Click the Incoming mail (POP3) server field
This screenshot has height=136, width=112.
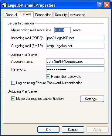[x=75, y=38]
